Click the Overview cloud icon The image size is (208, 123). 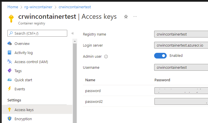(x=10, y=43)
